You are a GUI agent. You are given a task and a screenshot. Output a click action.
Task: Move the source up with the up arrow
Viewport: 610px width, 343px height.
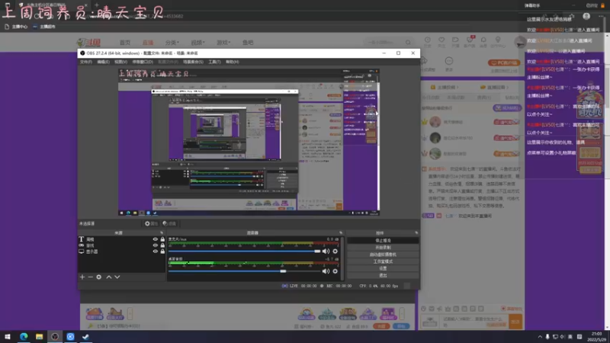click(x=109, y=277)
